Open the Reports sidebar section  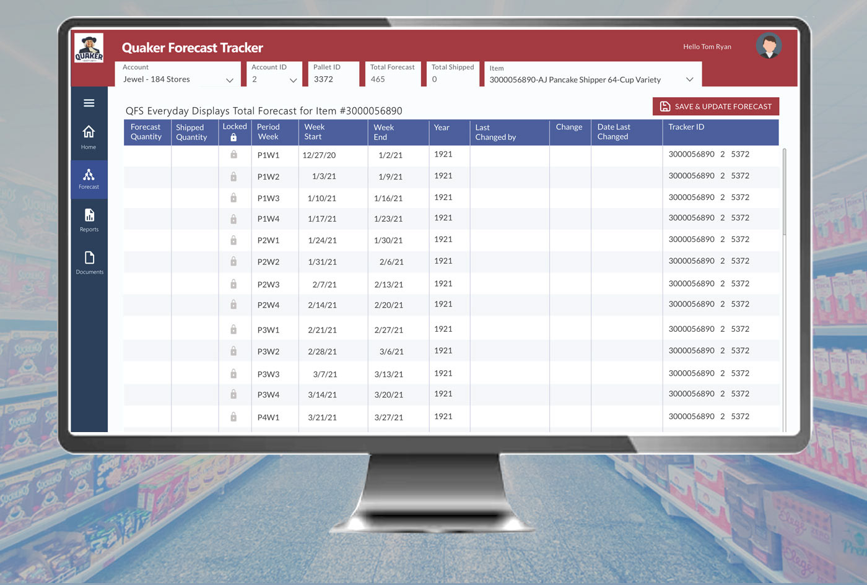[x=89, y=220]
